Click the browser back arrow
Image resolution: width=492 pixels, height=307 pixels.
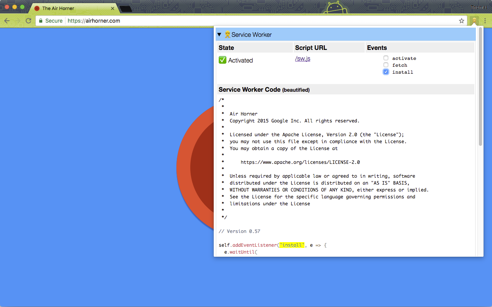pyautogui.click(x=7, y=21)
